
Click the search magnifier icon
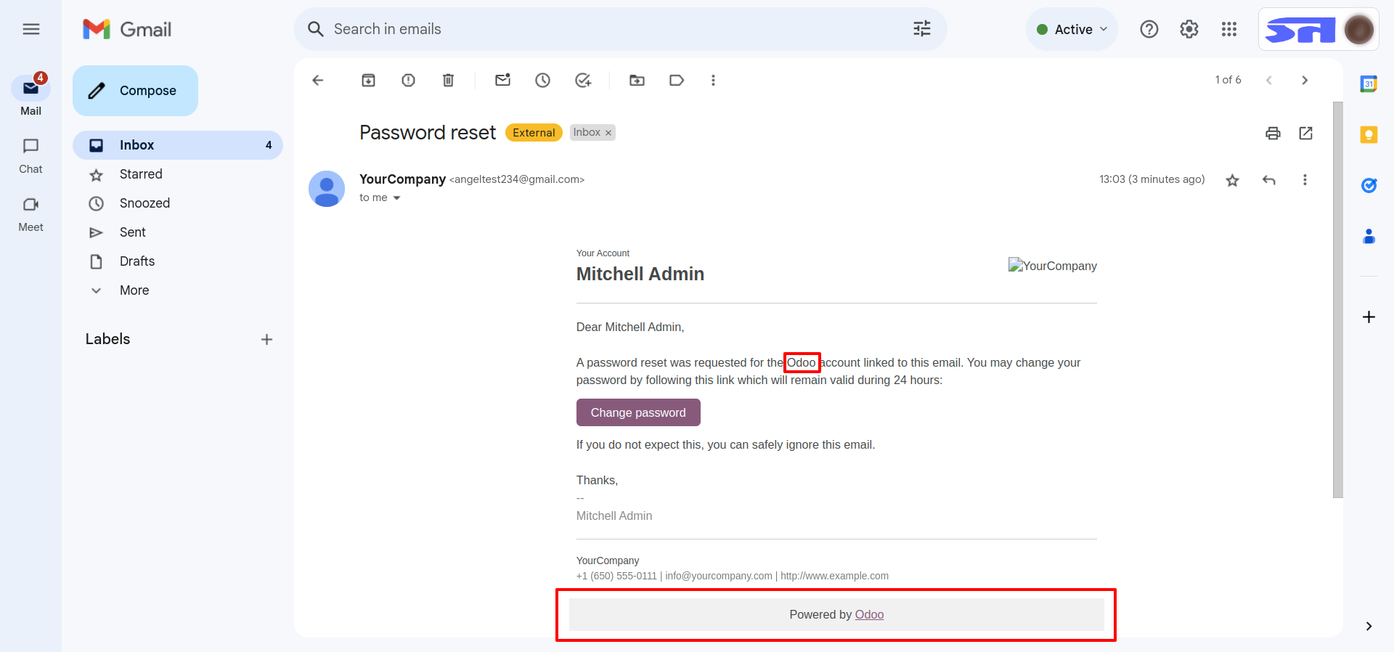click(316, 29)
